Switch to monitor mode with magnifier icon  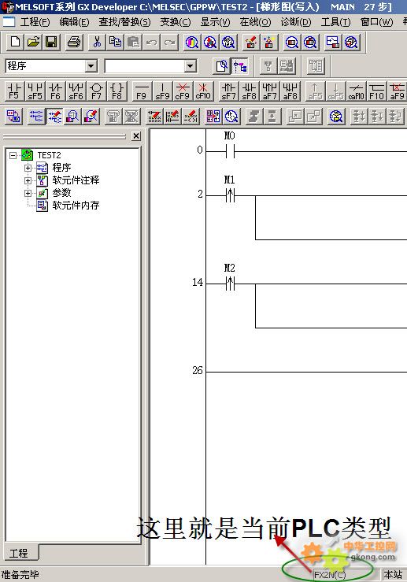(72, 117)
